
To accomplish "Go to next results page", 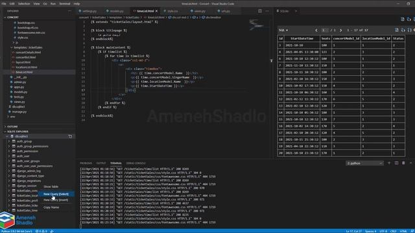I will 340,30.
